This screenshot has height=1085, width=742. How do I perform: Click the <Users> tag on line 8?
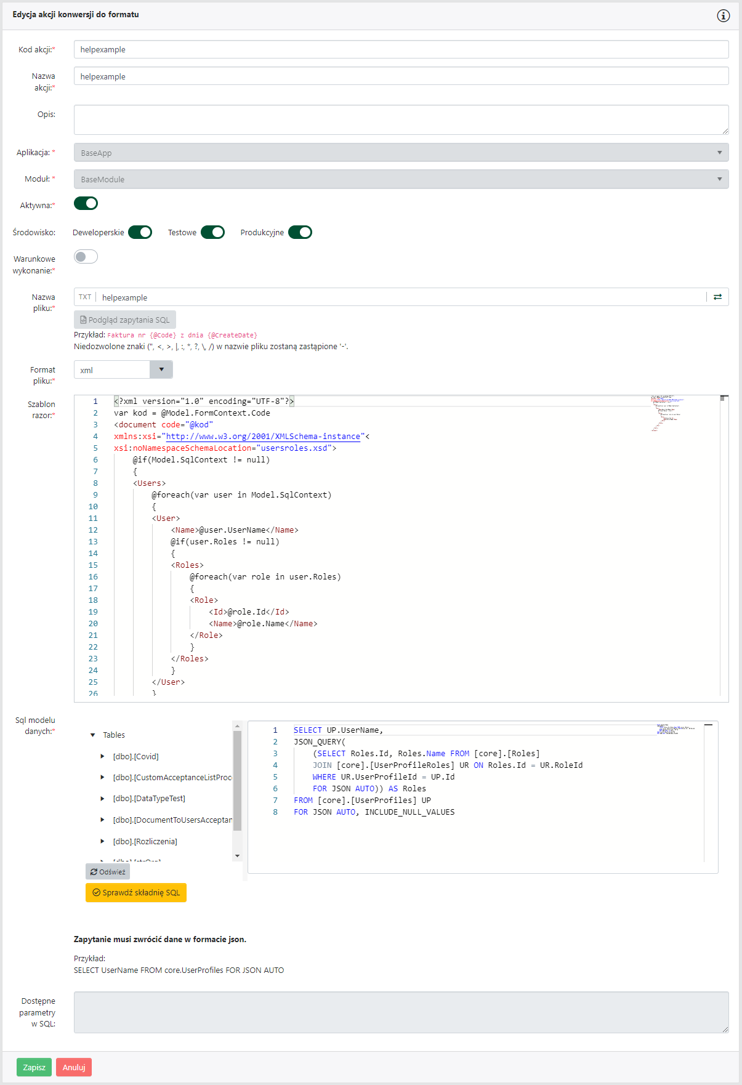150,483
